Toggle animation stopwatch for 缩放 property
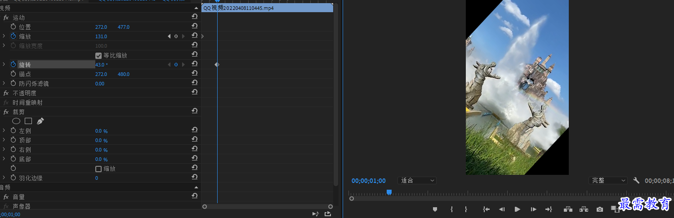 click(13, 36)
